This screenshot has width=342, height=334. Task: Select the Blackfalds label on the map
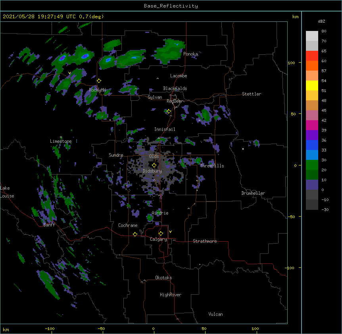175,88
